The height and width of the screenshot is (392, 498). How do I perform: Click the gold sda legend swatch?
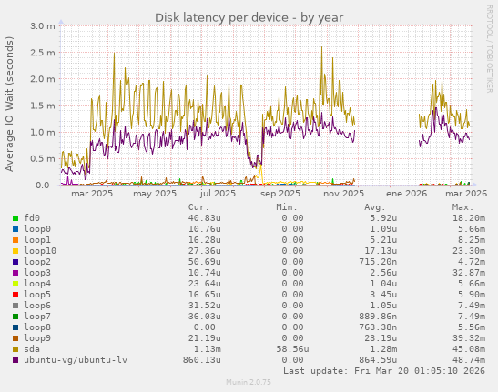[x=15, y=349]
